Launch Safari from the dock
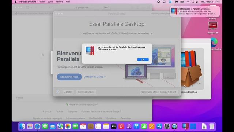The height and width of the screenshot is (132, 234). [37, 126]
